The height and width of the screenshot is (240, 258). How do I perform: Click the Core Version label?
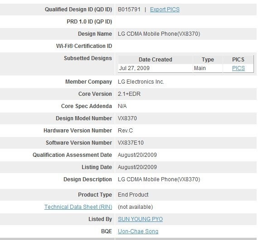95,94
